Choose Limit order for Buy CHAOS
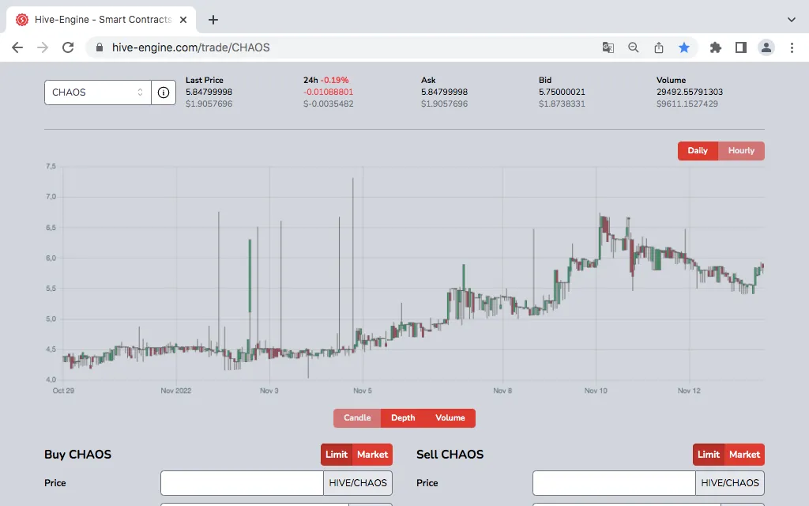Image resolution: width=809 pixels, height=506 pixels. [x=337, y=455]
